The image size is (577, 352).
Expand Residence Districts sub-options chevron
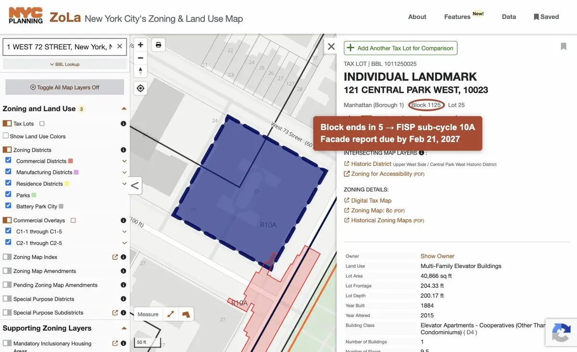(124, 183)
